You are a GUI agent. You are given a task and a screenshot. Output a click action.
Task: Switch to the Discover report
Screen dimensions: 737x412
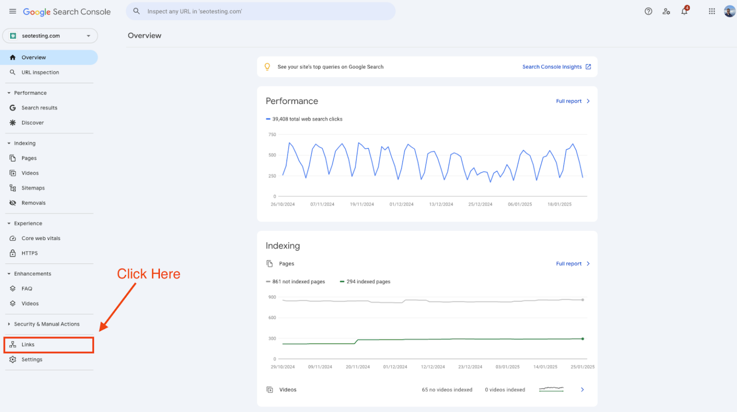(32, 122)
